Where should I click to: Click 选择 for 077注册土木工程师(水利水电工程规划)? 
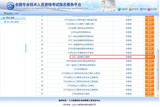pos(150,90)
